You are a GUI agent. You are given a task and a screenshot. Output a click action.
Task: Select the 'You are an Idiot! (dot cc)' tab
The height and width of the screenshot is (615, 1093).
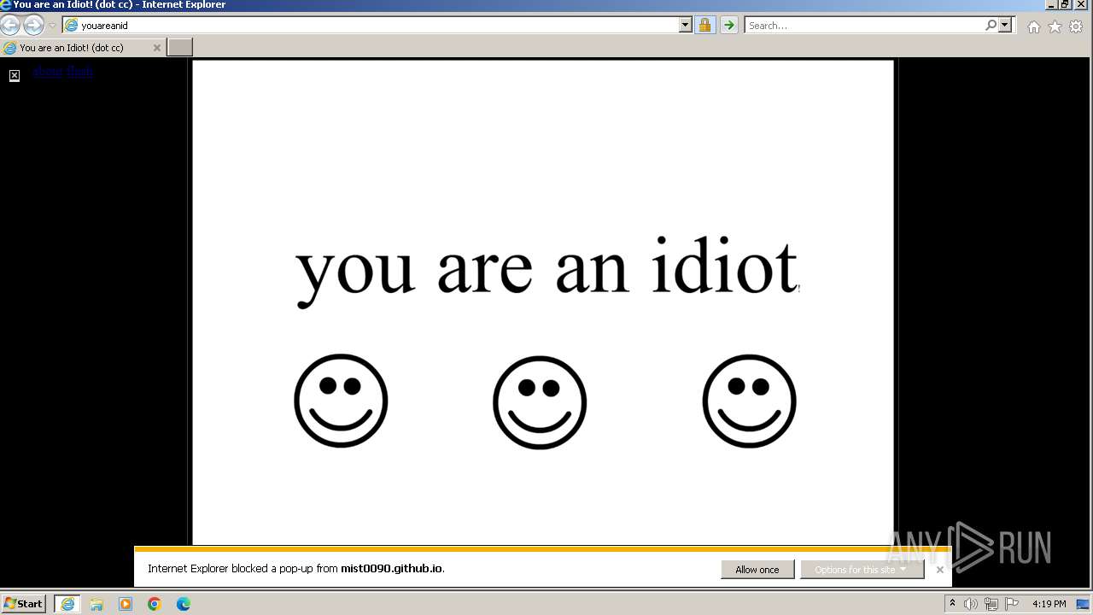click(82, 48)
